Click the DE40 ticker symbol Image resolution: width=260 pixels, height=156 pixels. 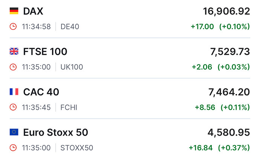click(70, 27)
